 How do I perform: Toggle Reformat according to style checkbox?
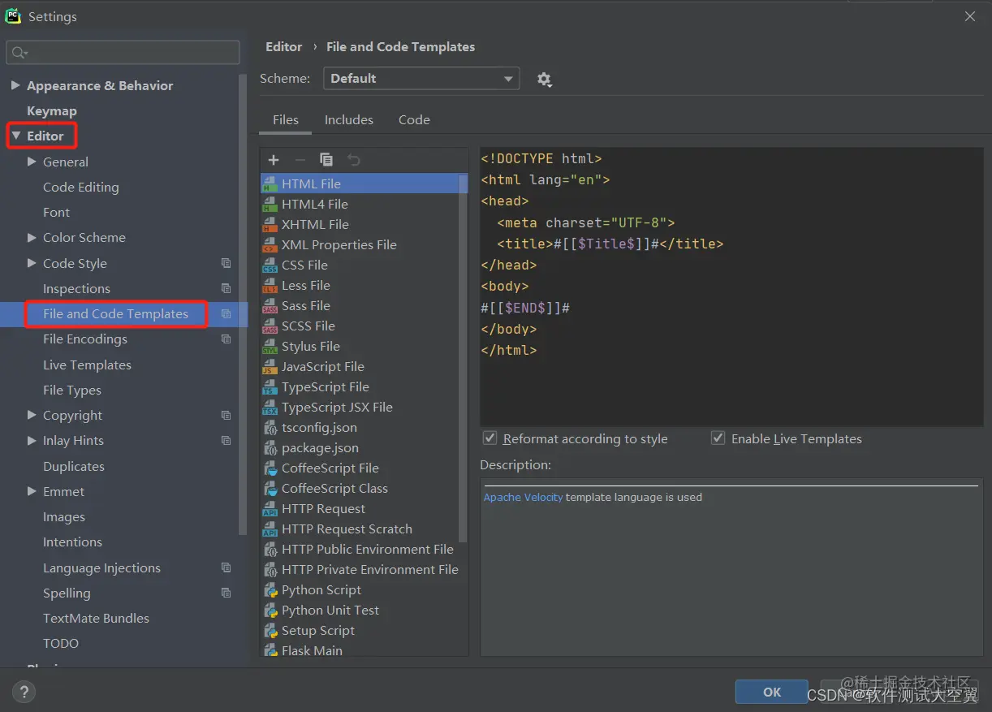[x=490, y=438]
